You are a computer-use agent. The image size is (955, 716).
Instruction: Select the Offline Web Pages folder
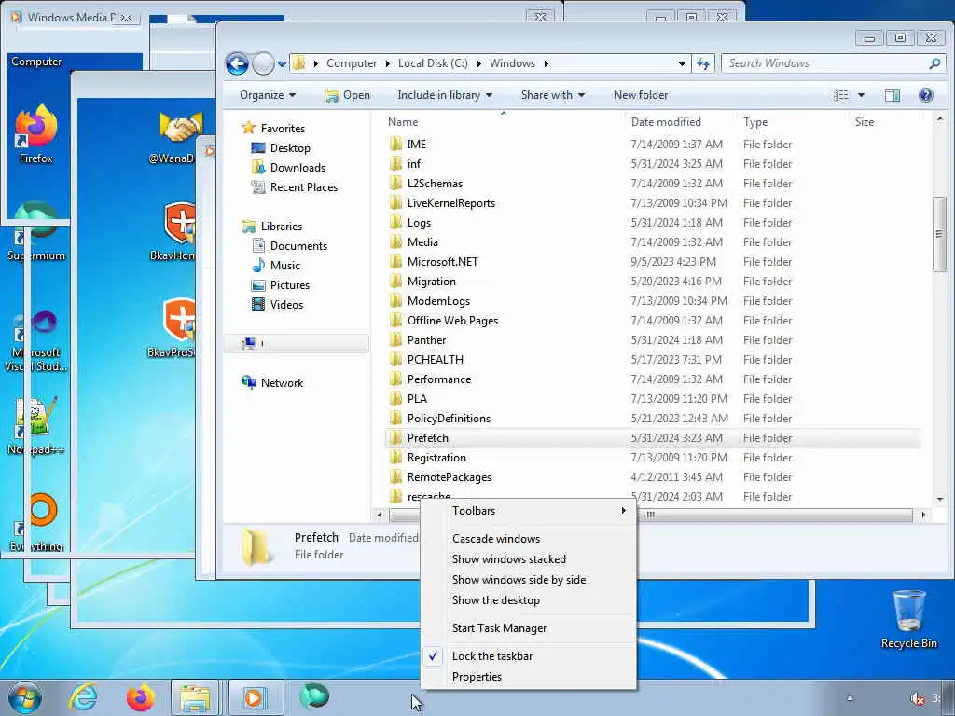(452, 321)
